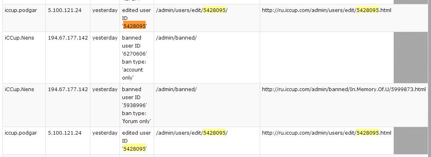Open the bottom row's edit/5428095.html referrer URL
Viewport: 431px width, 157px height.
pos(327,133)
